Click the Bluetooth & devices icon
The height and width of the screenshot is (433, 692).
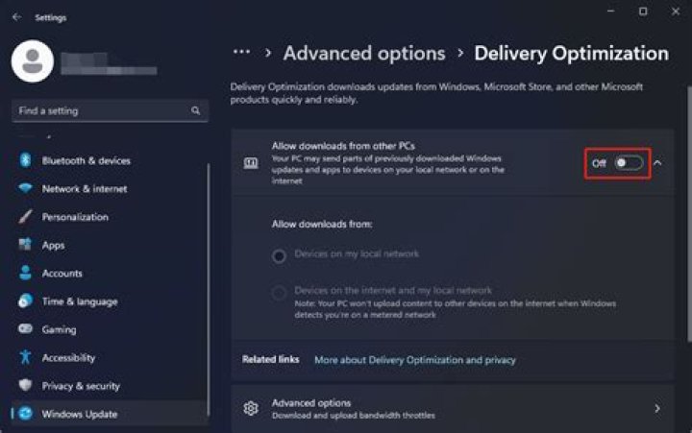click(x=25, y=160)
